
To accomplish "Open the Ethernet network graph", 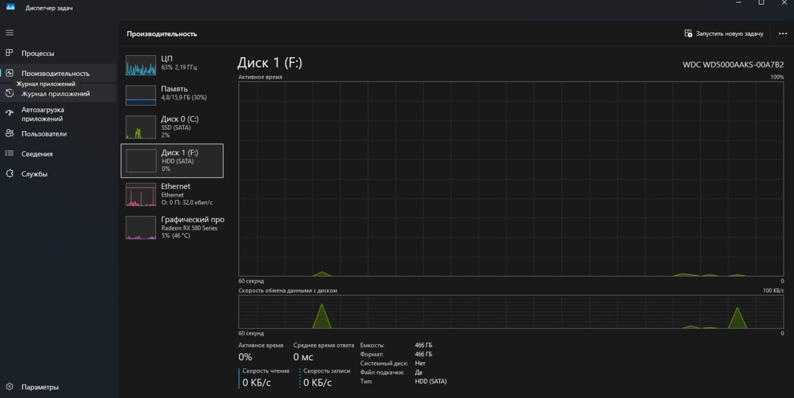I will coord(141,195).
